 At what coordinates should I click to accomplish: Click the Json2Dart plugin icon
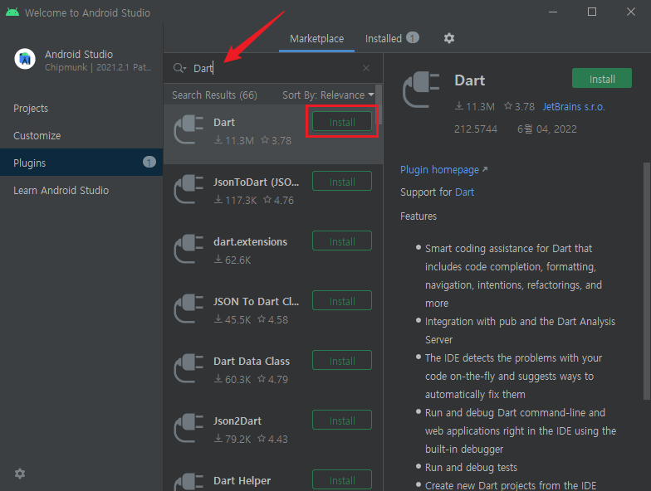189,428
